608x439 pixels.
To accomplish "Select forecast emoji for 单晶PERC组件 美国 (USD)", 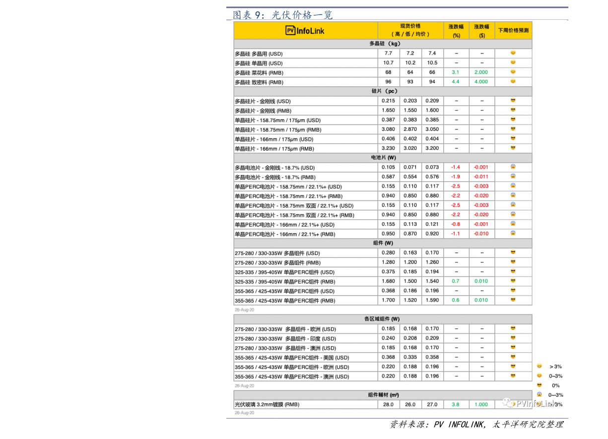I will [x=513, y=357].
